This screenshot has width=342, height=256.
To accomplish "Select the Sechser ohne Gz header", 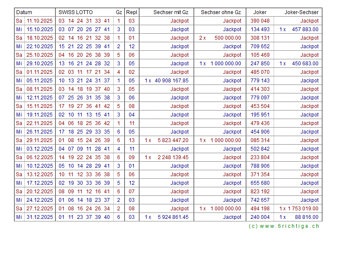I will pyautogui.click(x=221, y=12).
